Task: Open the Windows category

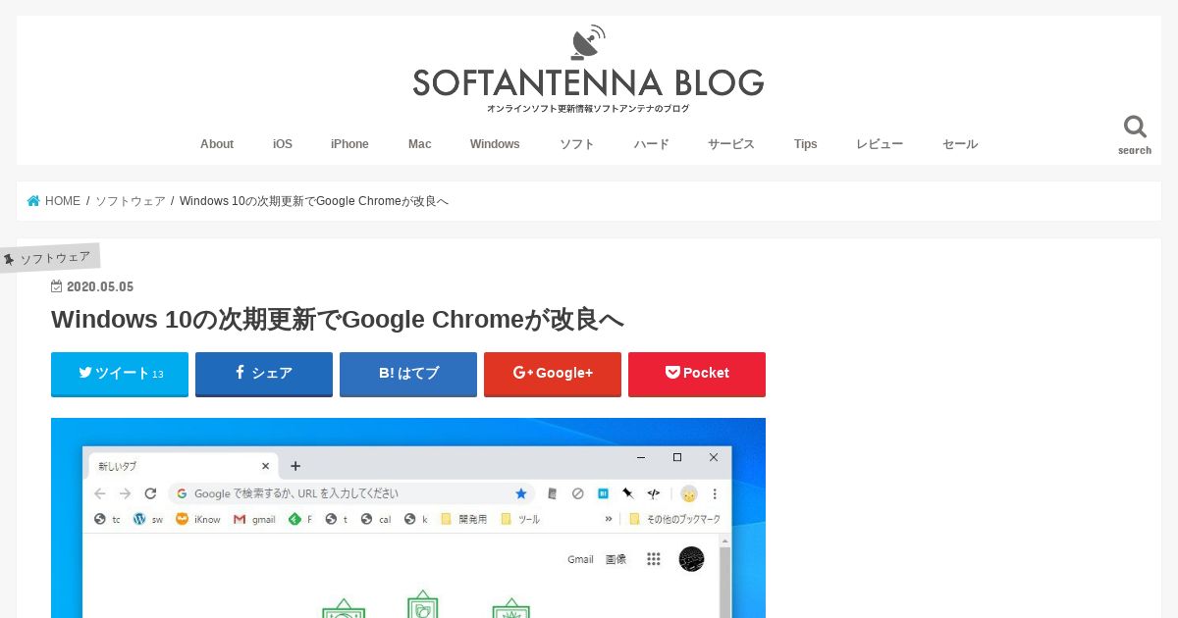Action: (495, 144)
